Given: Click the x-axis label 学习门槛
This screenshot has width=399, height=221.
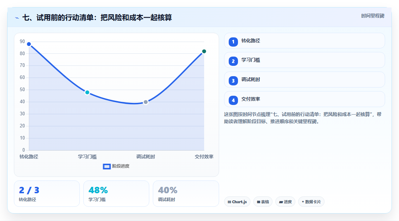Looking at the screenshot, I should 87,157.
